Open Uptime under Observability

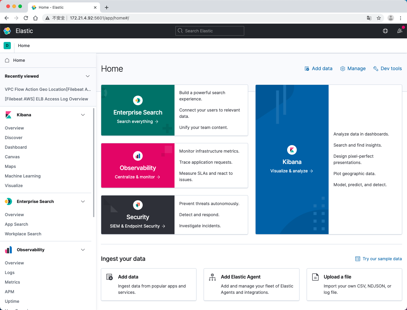click(x=12, y=301)
